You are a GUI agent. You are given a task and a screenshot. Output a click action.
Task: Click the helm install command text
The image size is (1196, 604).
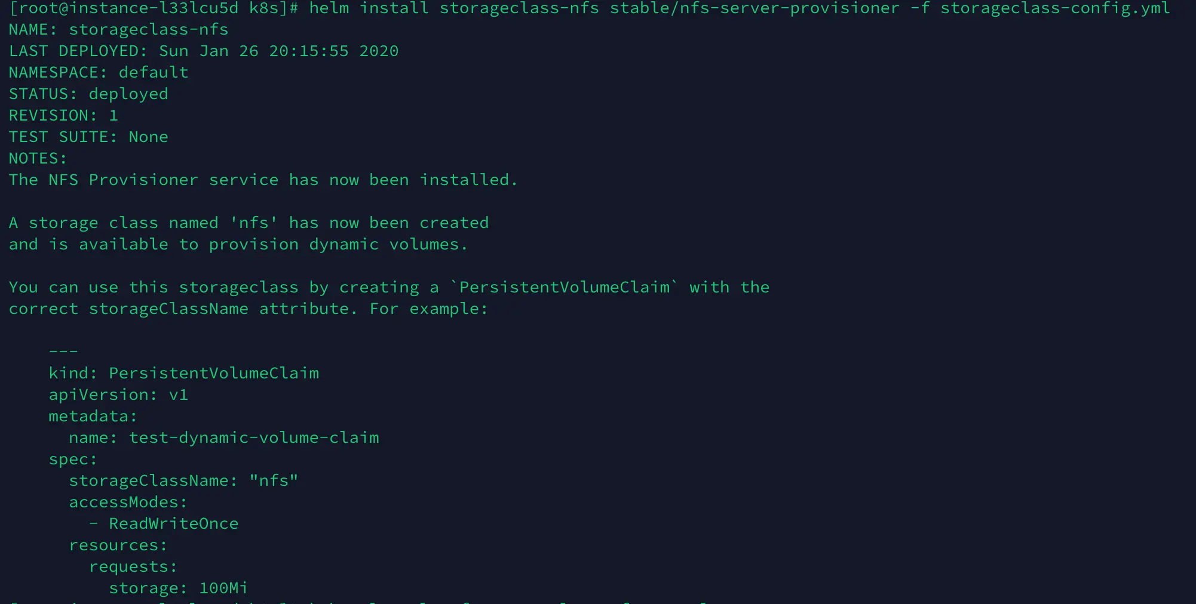click(739, 8)
